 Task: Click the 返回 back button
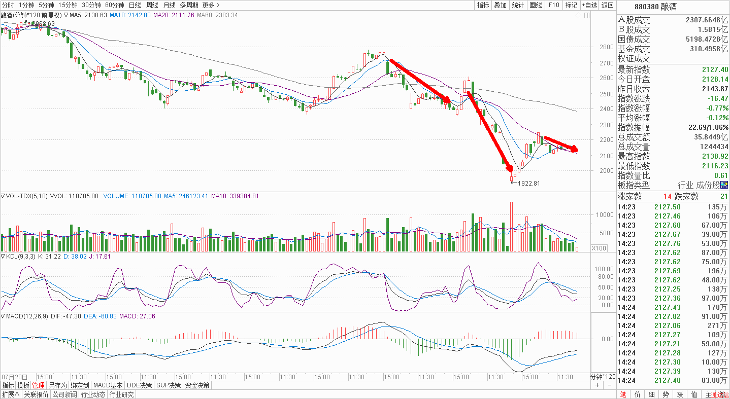[x=607, y=5]
